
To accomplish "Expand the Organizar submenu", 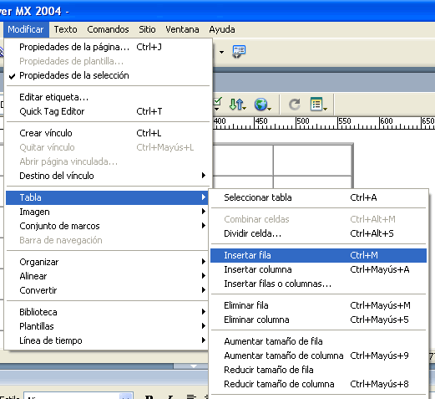I will 108,262.
